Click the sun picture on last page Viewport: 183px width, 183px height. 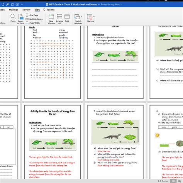pos(157,135)
